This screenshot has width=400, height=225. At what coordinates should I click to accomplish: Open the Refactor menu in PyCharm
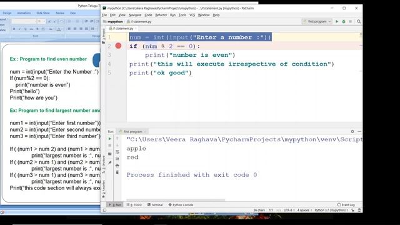click(161, 15)
